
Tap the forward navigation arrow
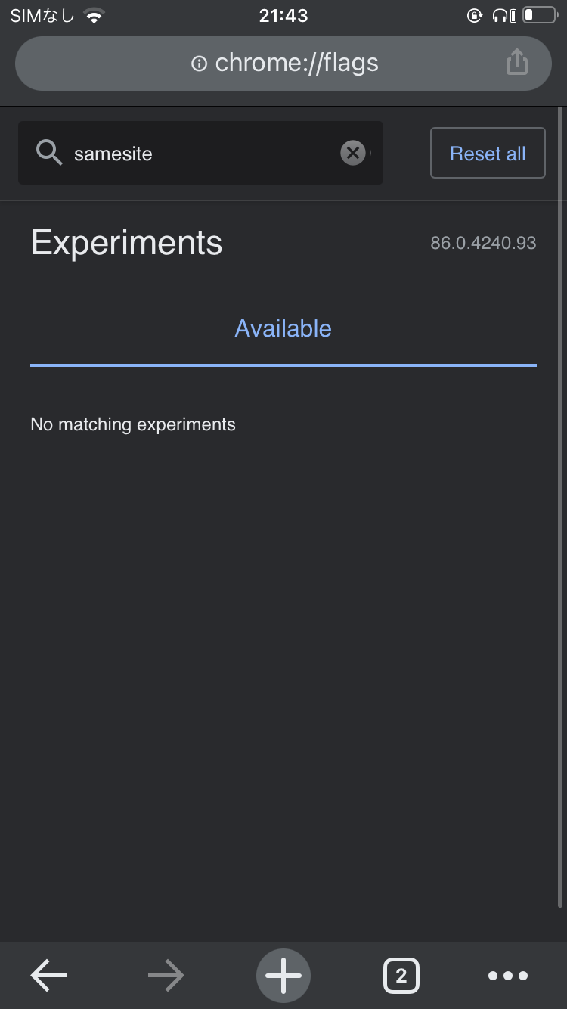(x=166, y=976)
